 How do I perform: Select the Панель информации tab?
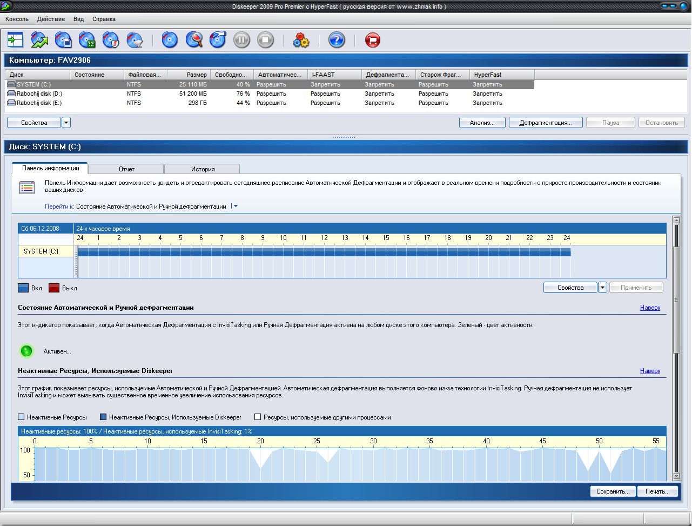click(50, 168)
